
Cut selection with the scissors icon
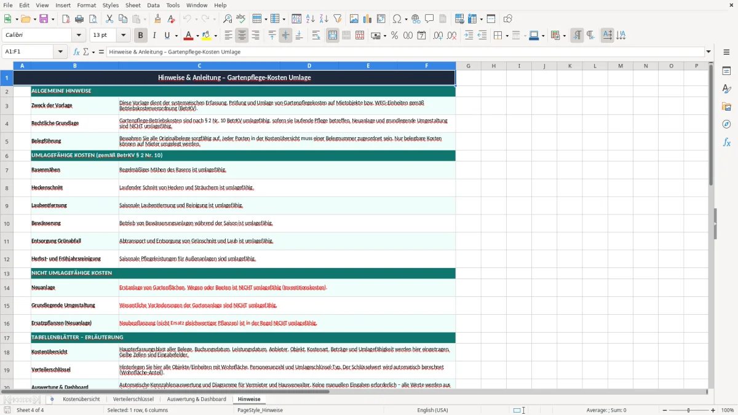[x=109, y=19]
